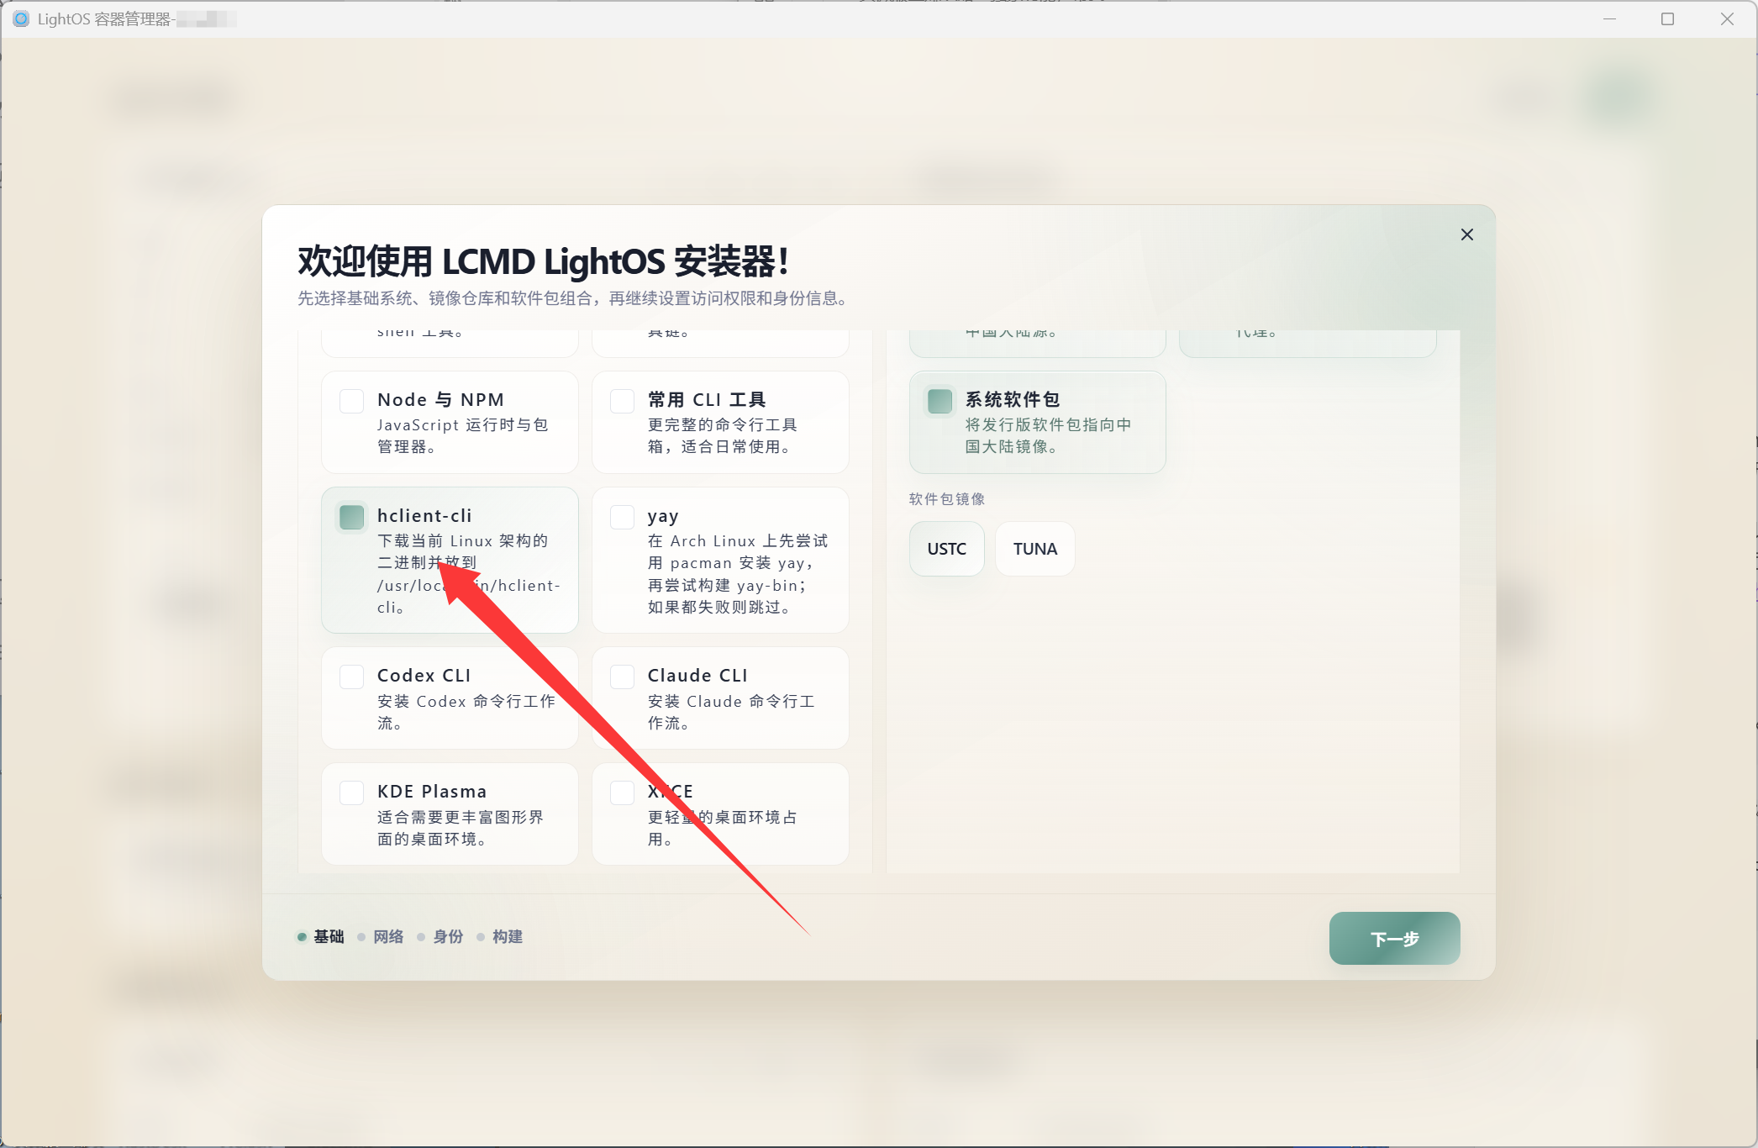This screenshot has width=1758, height=1148.
Task: Toggle the 系统软件包 mirror checkbox
Action: pos(940,401)
